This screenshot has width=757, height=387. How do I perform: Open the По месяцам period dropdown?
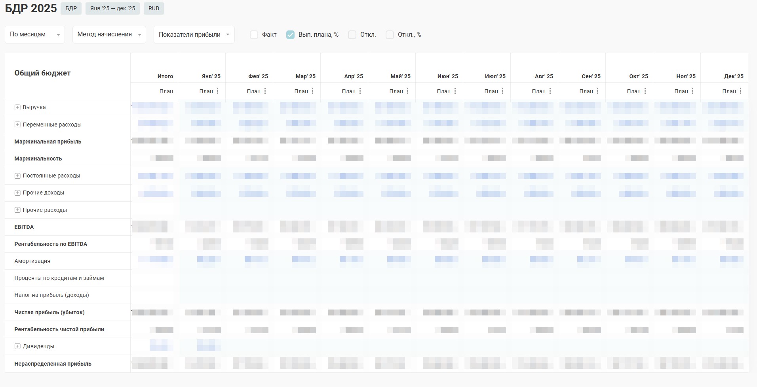pyautogui.click(x=35, y=34)
